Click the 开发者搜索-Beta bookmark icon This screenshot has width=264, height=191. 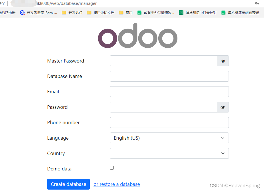(22, 12)
